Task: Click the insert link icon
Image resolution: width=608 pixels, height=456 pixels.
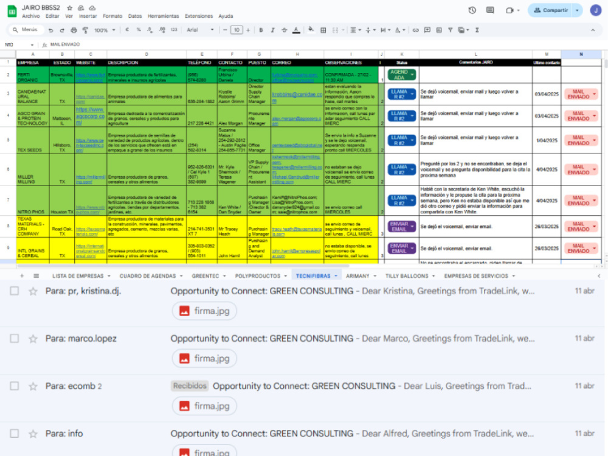Action: coord(416,30)
